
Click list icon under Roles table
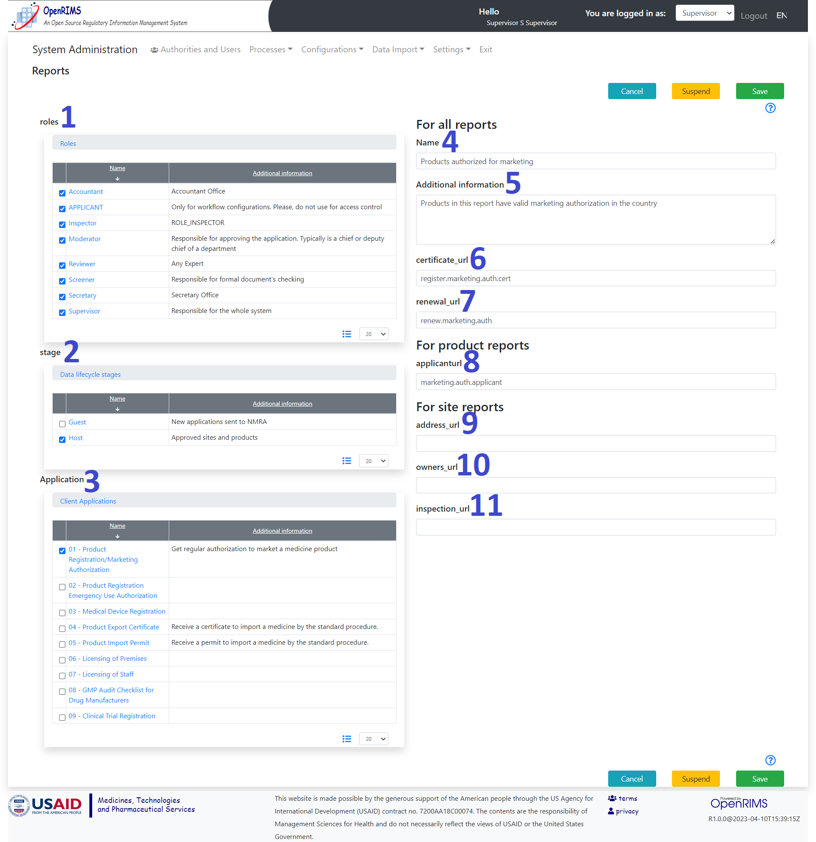[346, 334]
